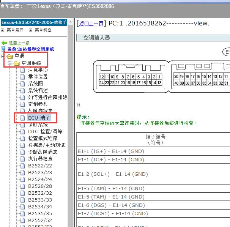Click the left tree panel vertical scrollbar
The height and width of the screenshot is (227, 230).
tap(71, 125)
